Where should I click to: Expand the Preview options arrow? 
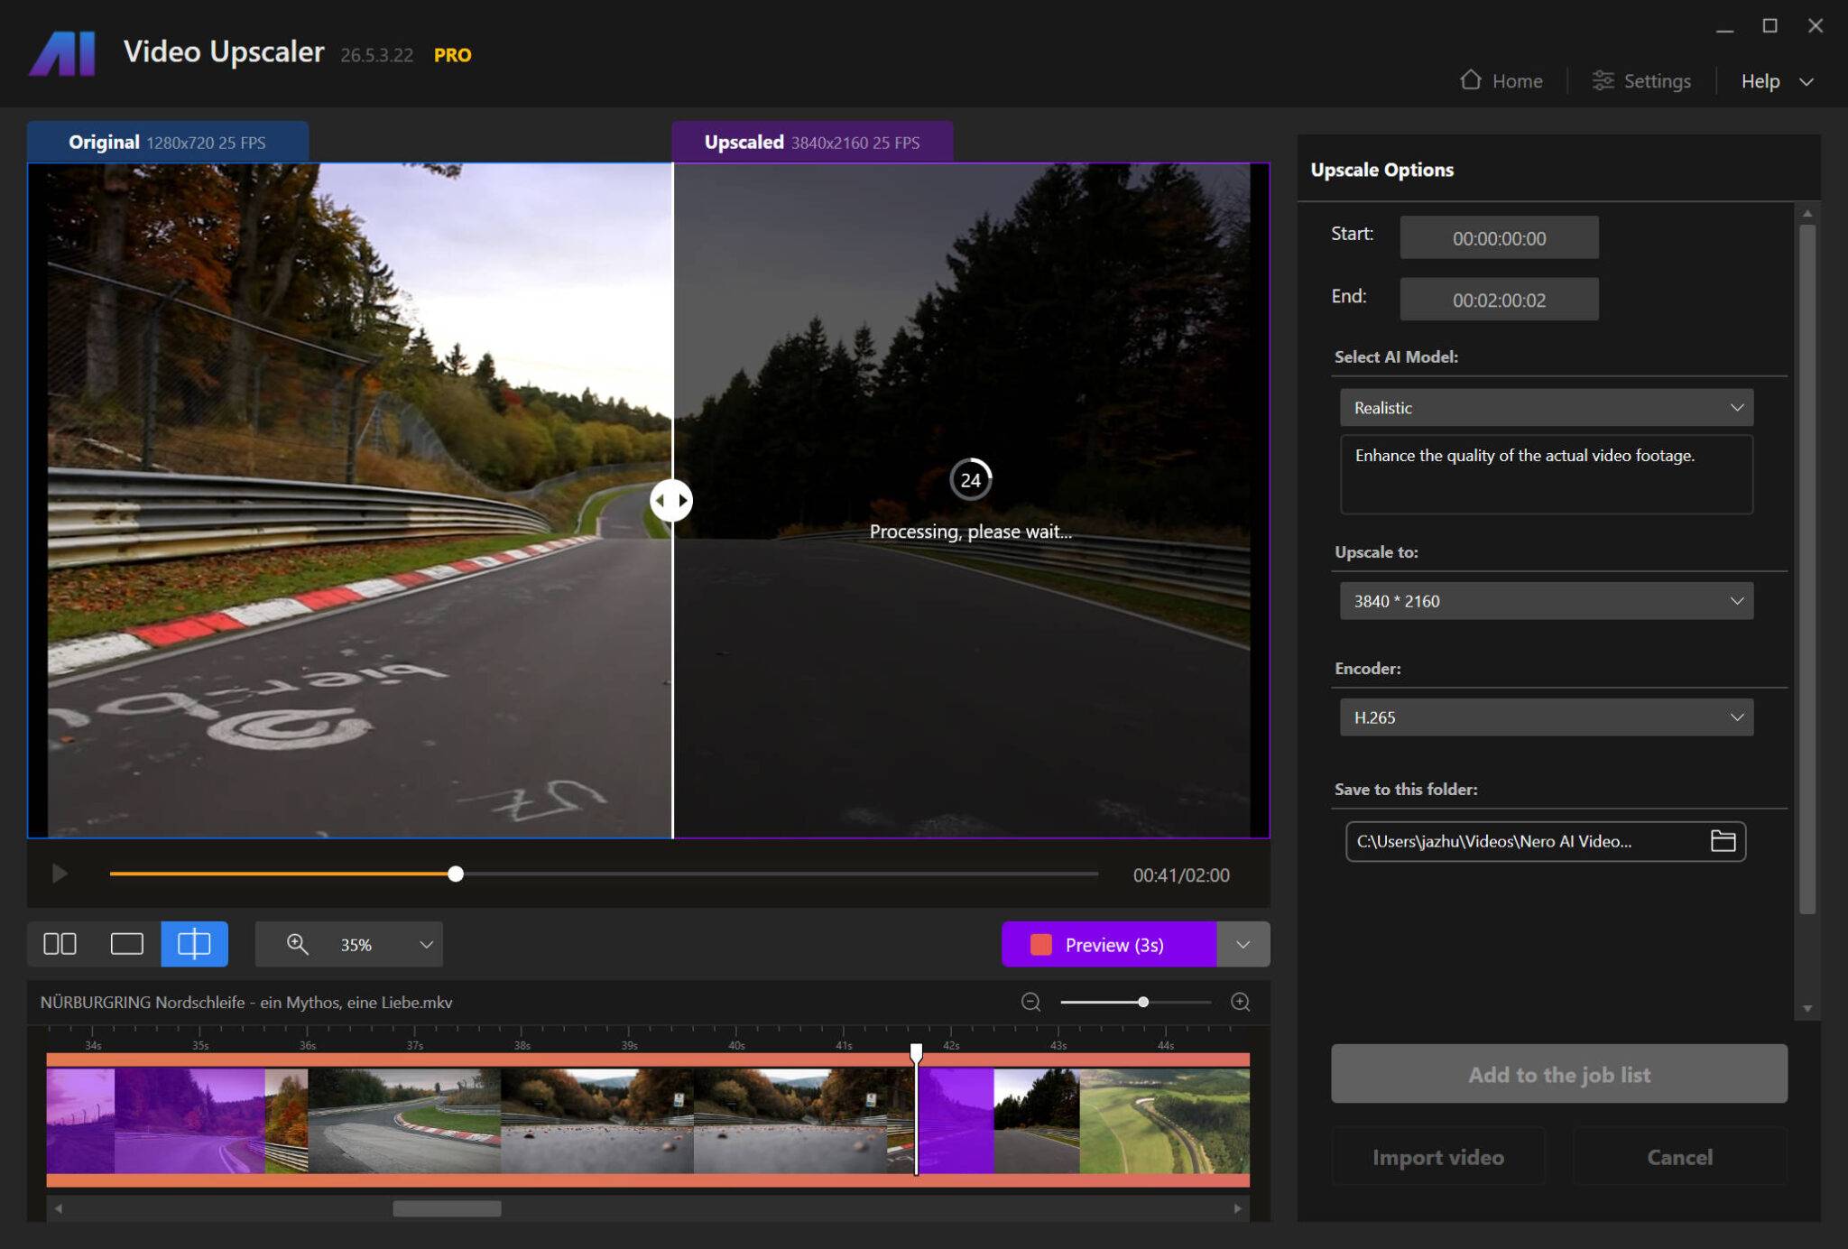(x=1243, y=944)
